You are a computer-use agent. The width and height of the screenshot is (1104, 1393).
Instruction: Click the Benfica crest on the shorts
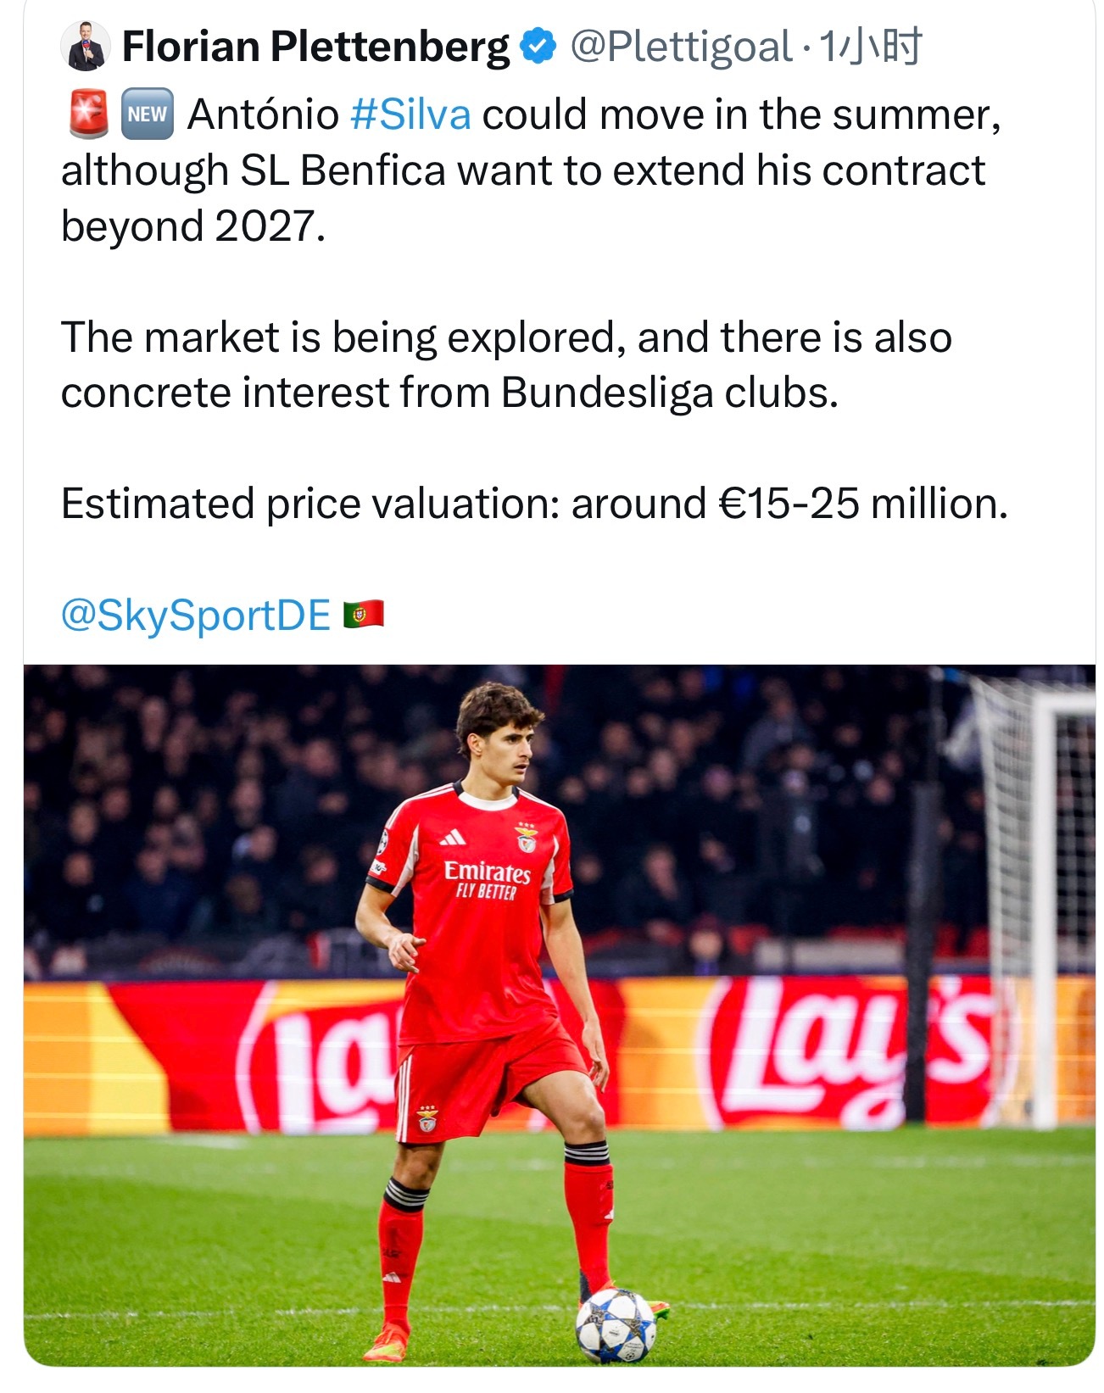[427, 1119]
